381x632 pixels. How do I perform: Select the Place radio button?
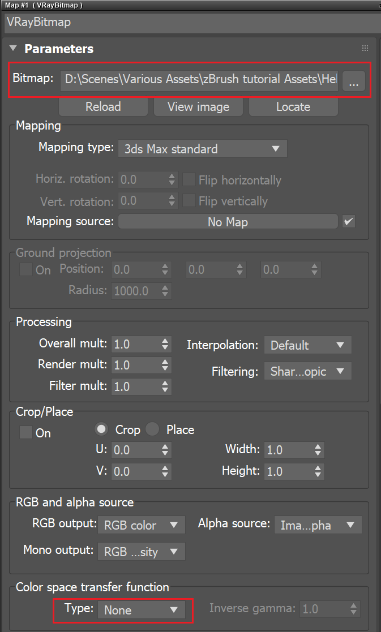click(152, 429)
